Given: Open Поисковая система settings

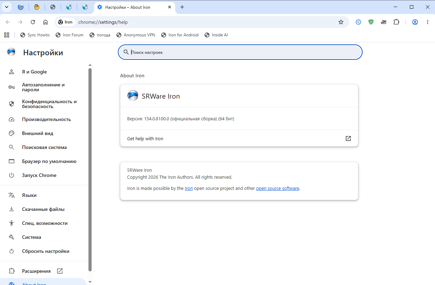Looking at the screenshot, I should 43,147.
